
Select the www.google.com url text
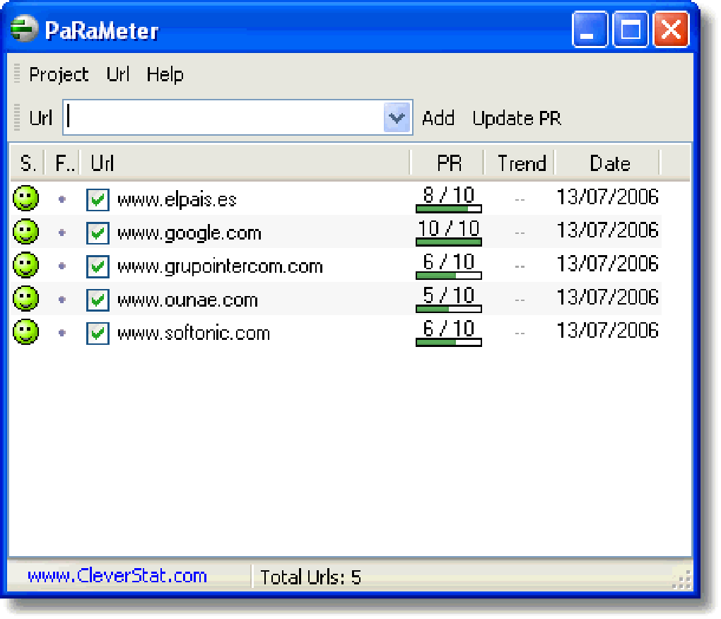(x=189, y=233)
